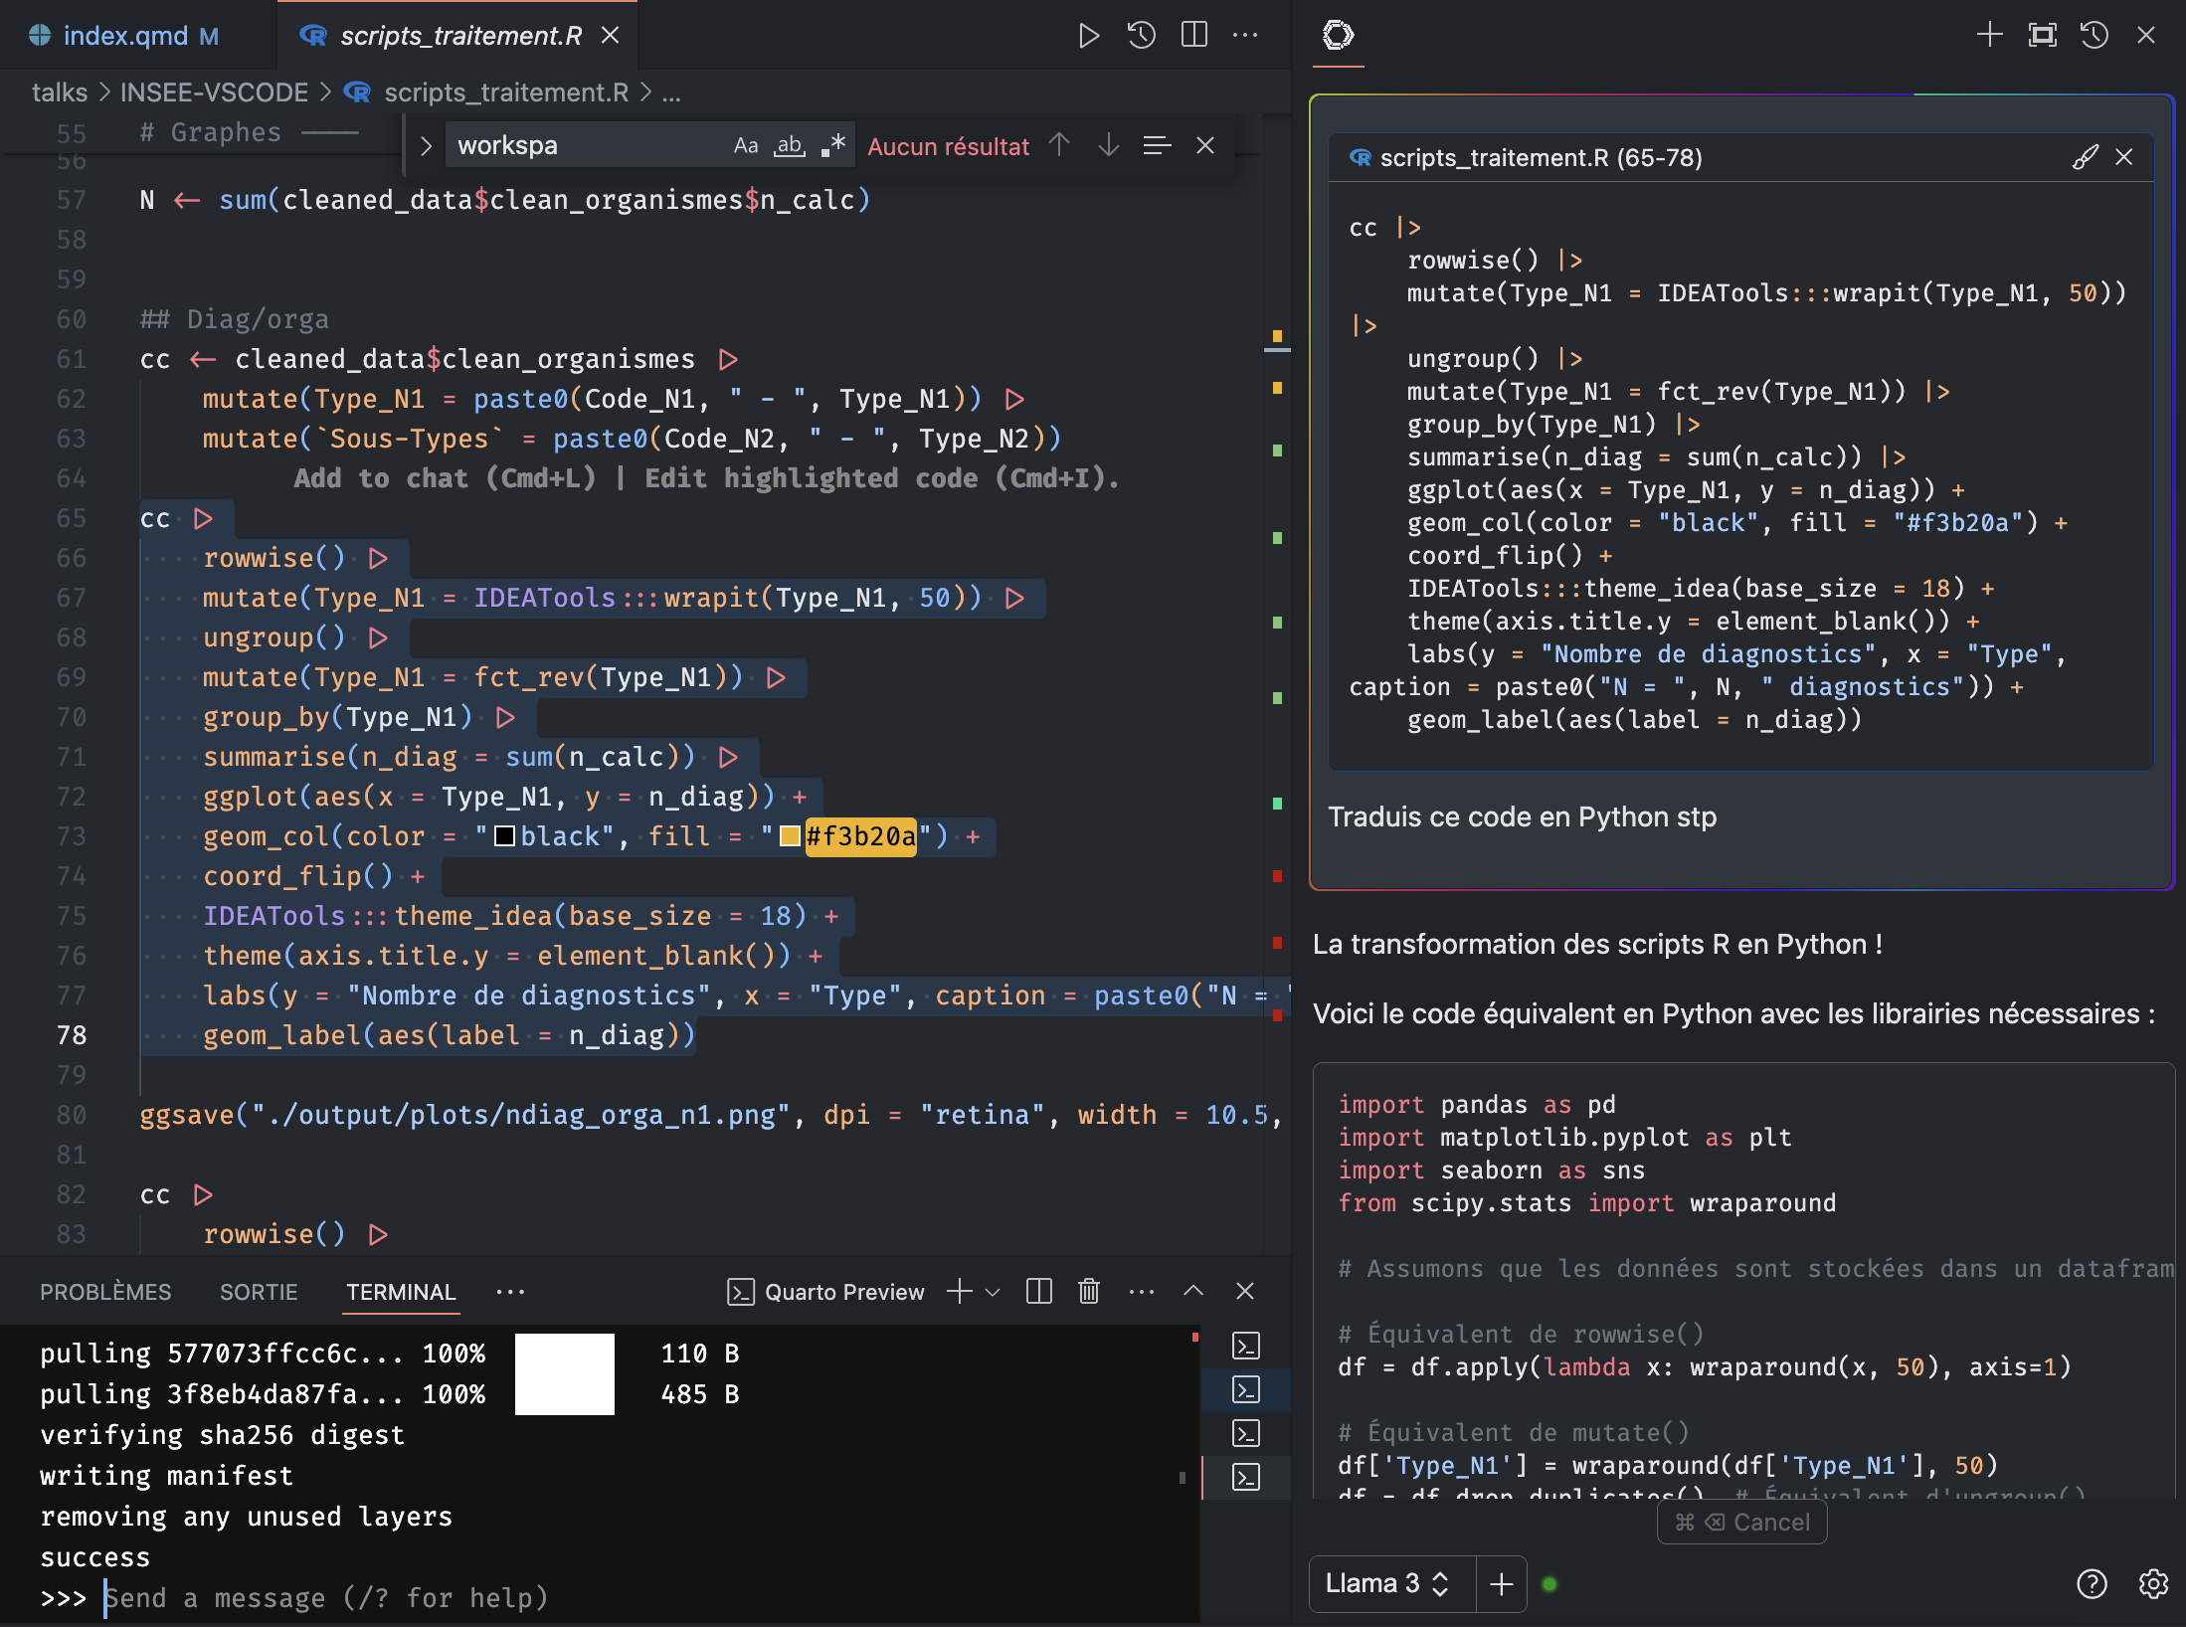Delete terminal with the trash icon
This screenshot has height=1627, width=2186.
(x=1088, y=1292)
